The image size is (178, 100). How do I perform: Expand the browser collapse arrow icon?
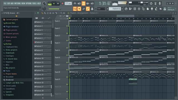click(x=2, y=13)
